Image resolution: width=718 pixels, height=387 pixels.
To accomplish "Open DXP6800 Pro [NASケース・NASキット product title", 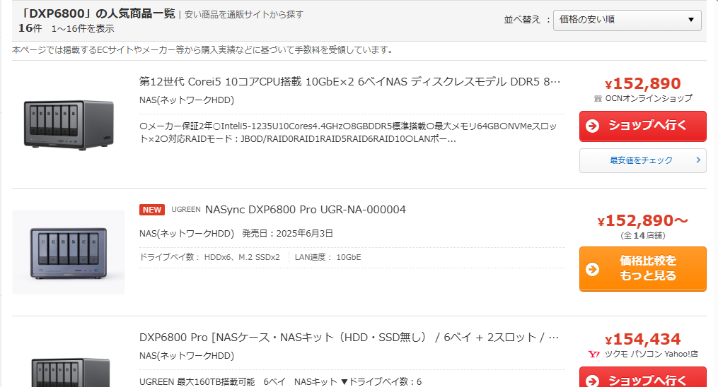I will click(349, 338).
